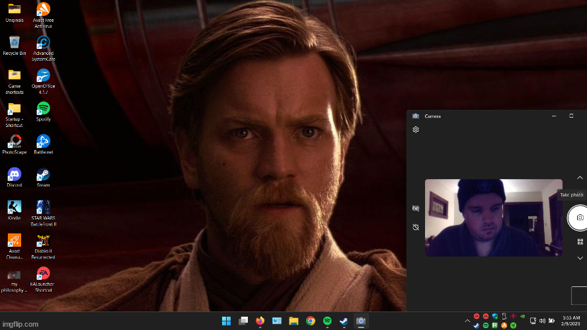Open the Windows Start menu
Image resolution: width=587 pixels, height=330 pixels.
226,321
